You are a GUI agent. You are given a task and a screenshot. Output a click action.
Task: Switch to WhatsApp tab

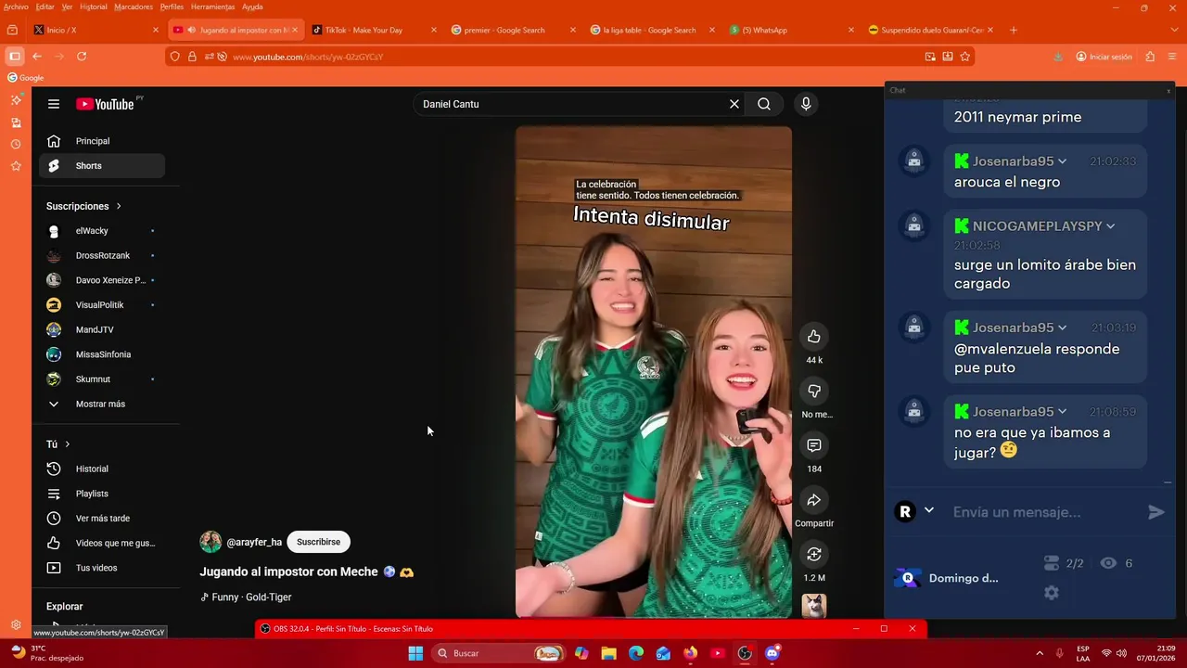click(792, 30)
